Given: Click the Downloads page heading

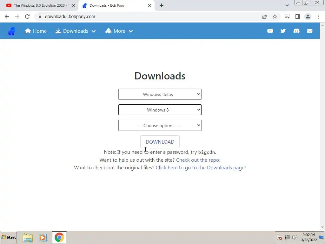Looking at the screenshot, I should [x=160, y=76].
